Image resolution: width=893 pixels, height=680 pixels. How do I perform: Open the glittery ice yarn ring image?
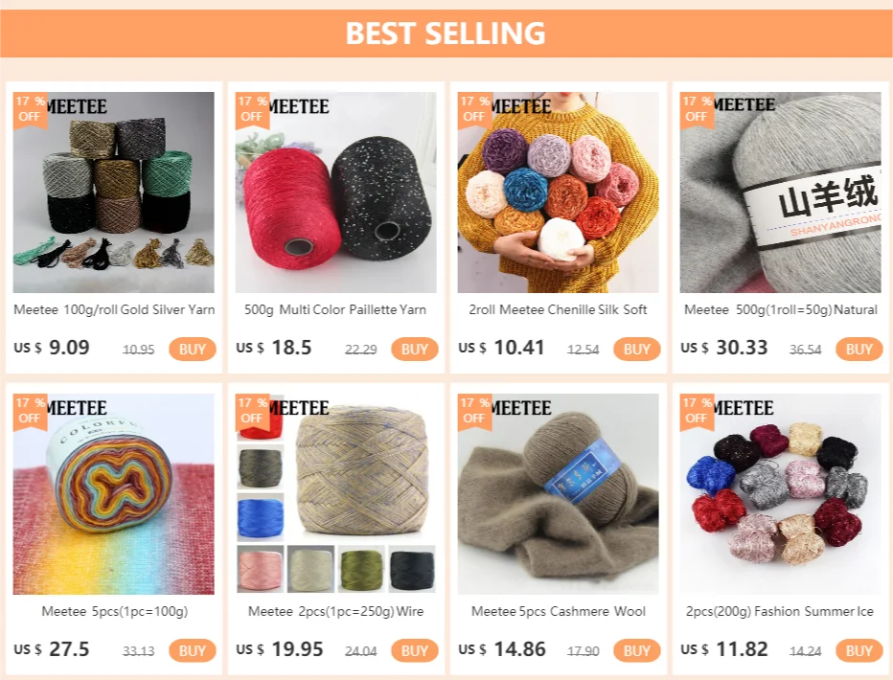tap(780, 494)
